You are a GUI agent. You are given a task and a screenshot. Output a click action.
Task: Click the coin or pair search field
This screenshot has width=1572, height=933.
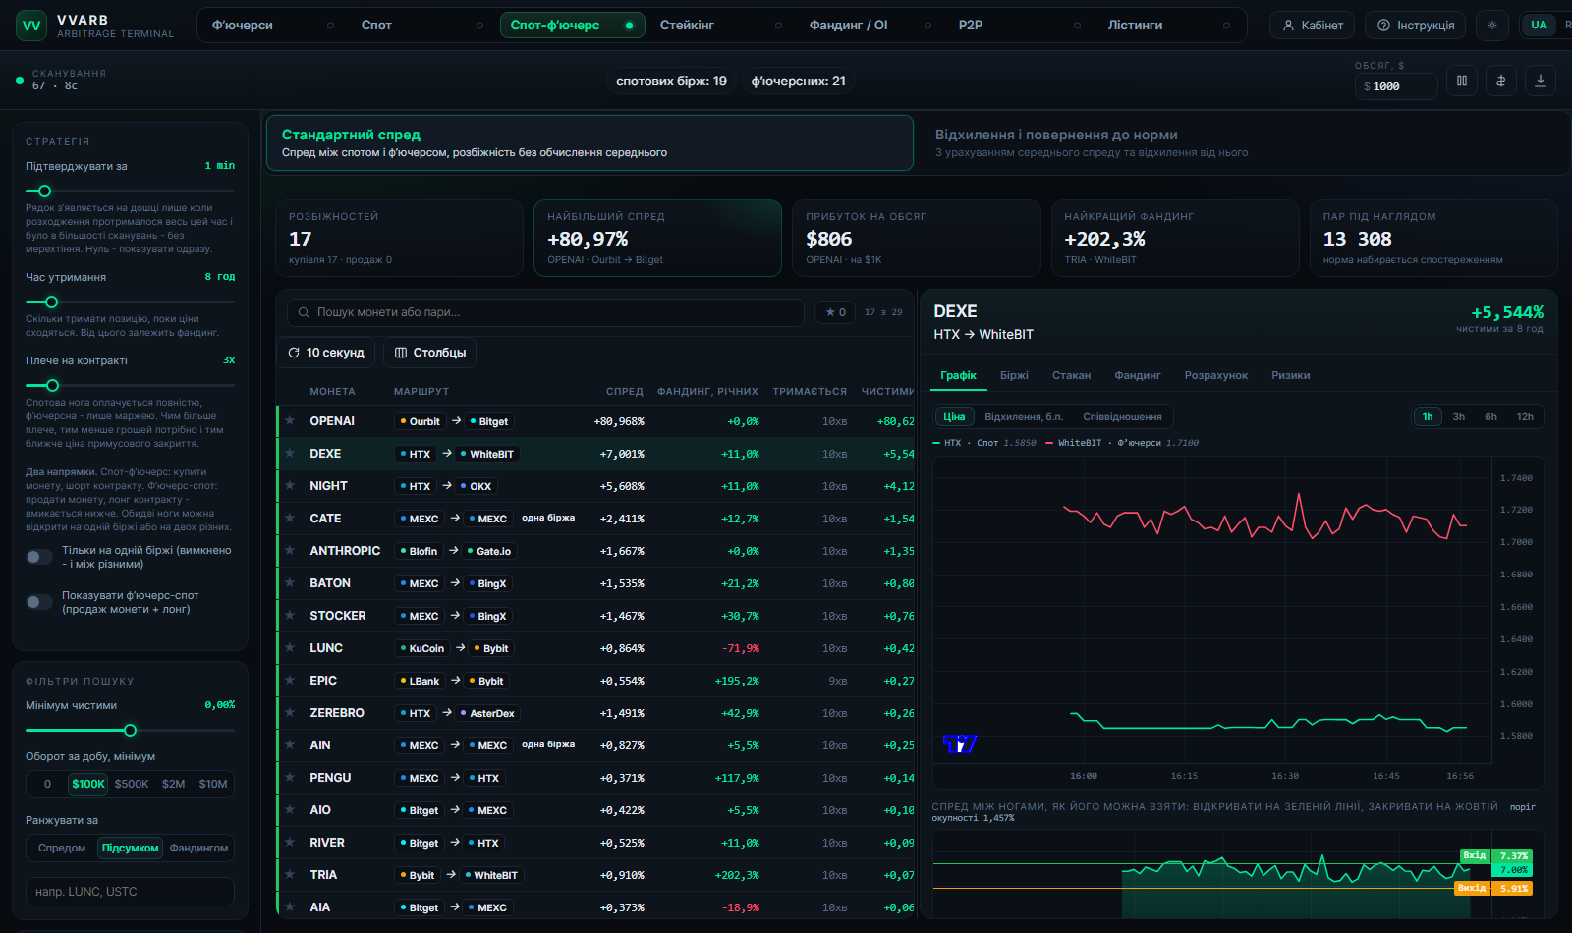[x=545, y=312]
